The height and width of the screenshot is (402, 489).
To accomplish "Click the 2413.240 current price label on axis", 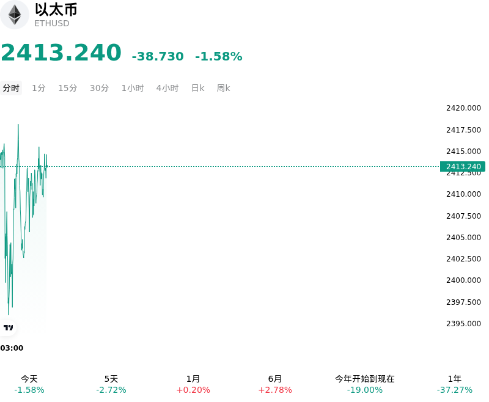I will coord(463,166).
